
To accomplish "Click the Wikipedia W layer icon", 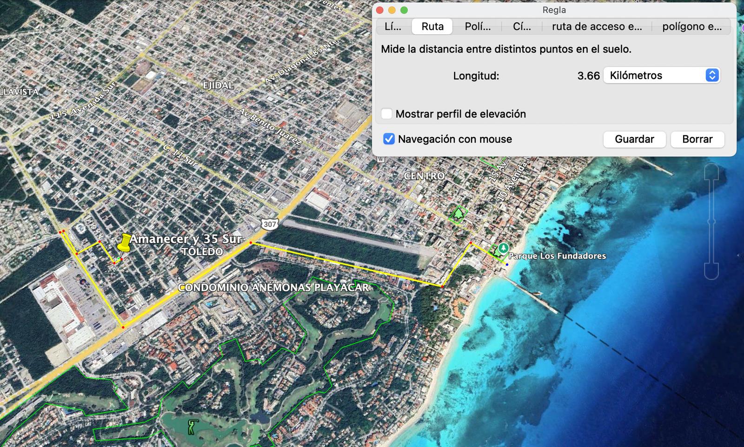I will coord(381,159).
